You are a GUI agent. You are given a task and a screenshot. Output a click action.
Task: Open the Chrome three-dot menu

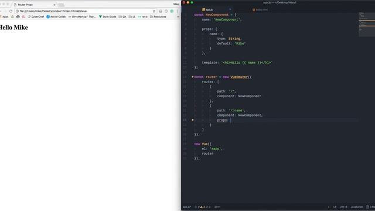tap(178, 11)
